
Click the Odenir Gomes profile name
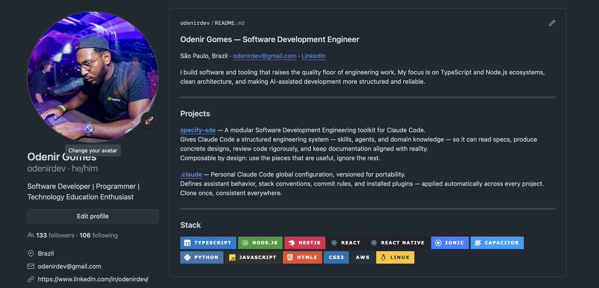(62, 157)
